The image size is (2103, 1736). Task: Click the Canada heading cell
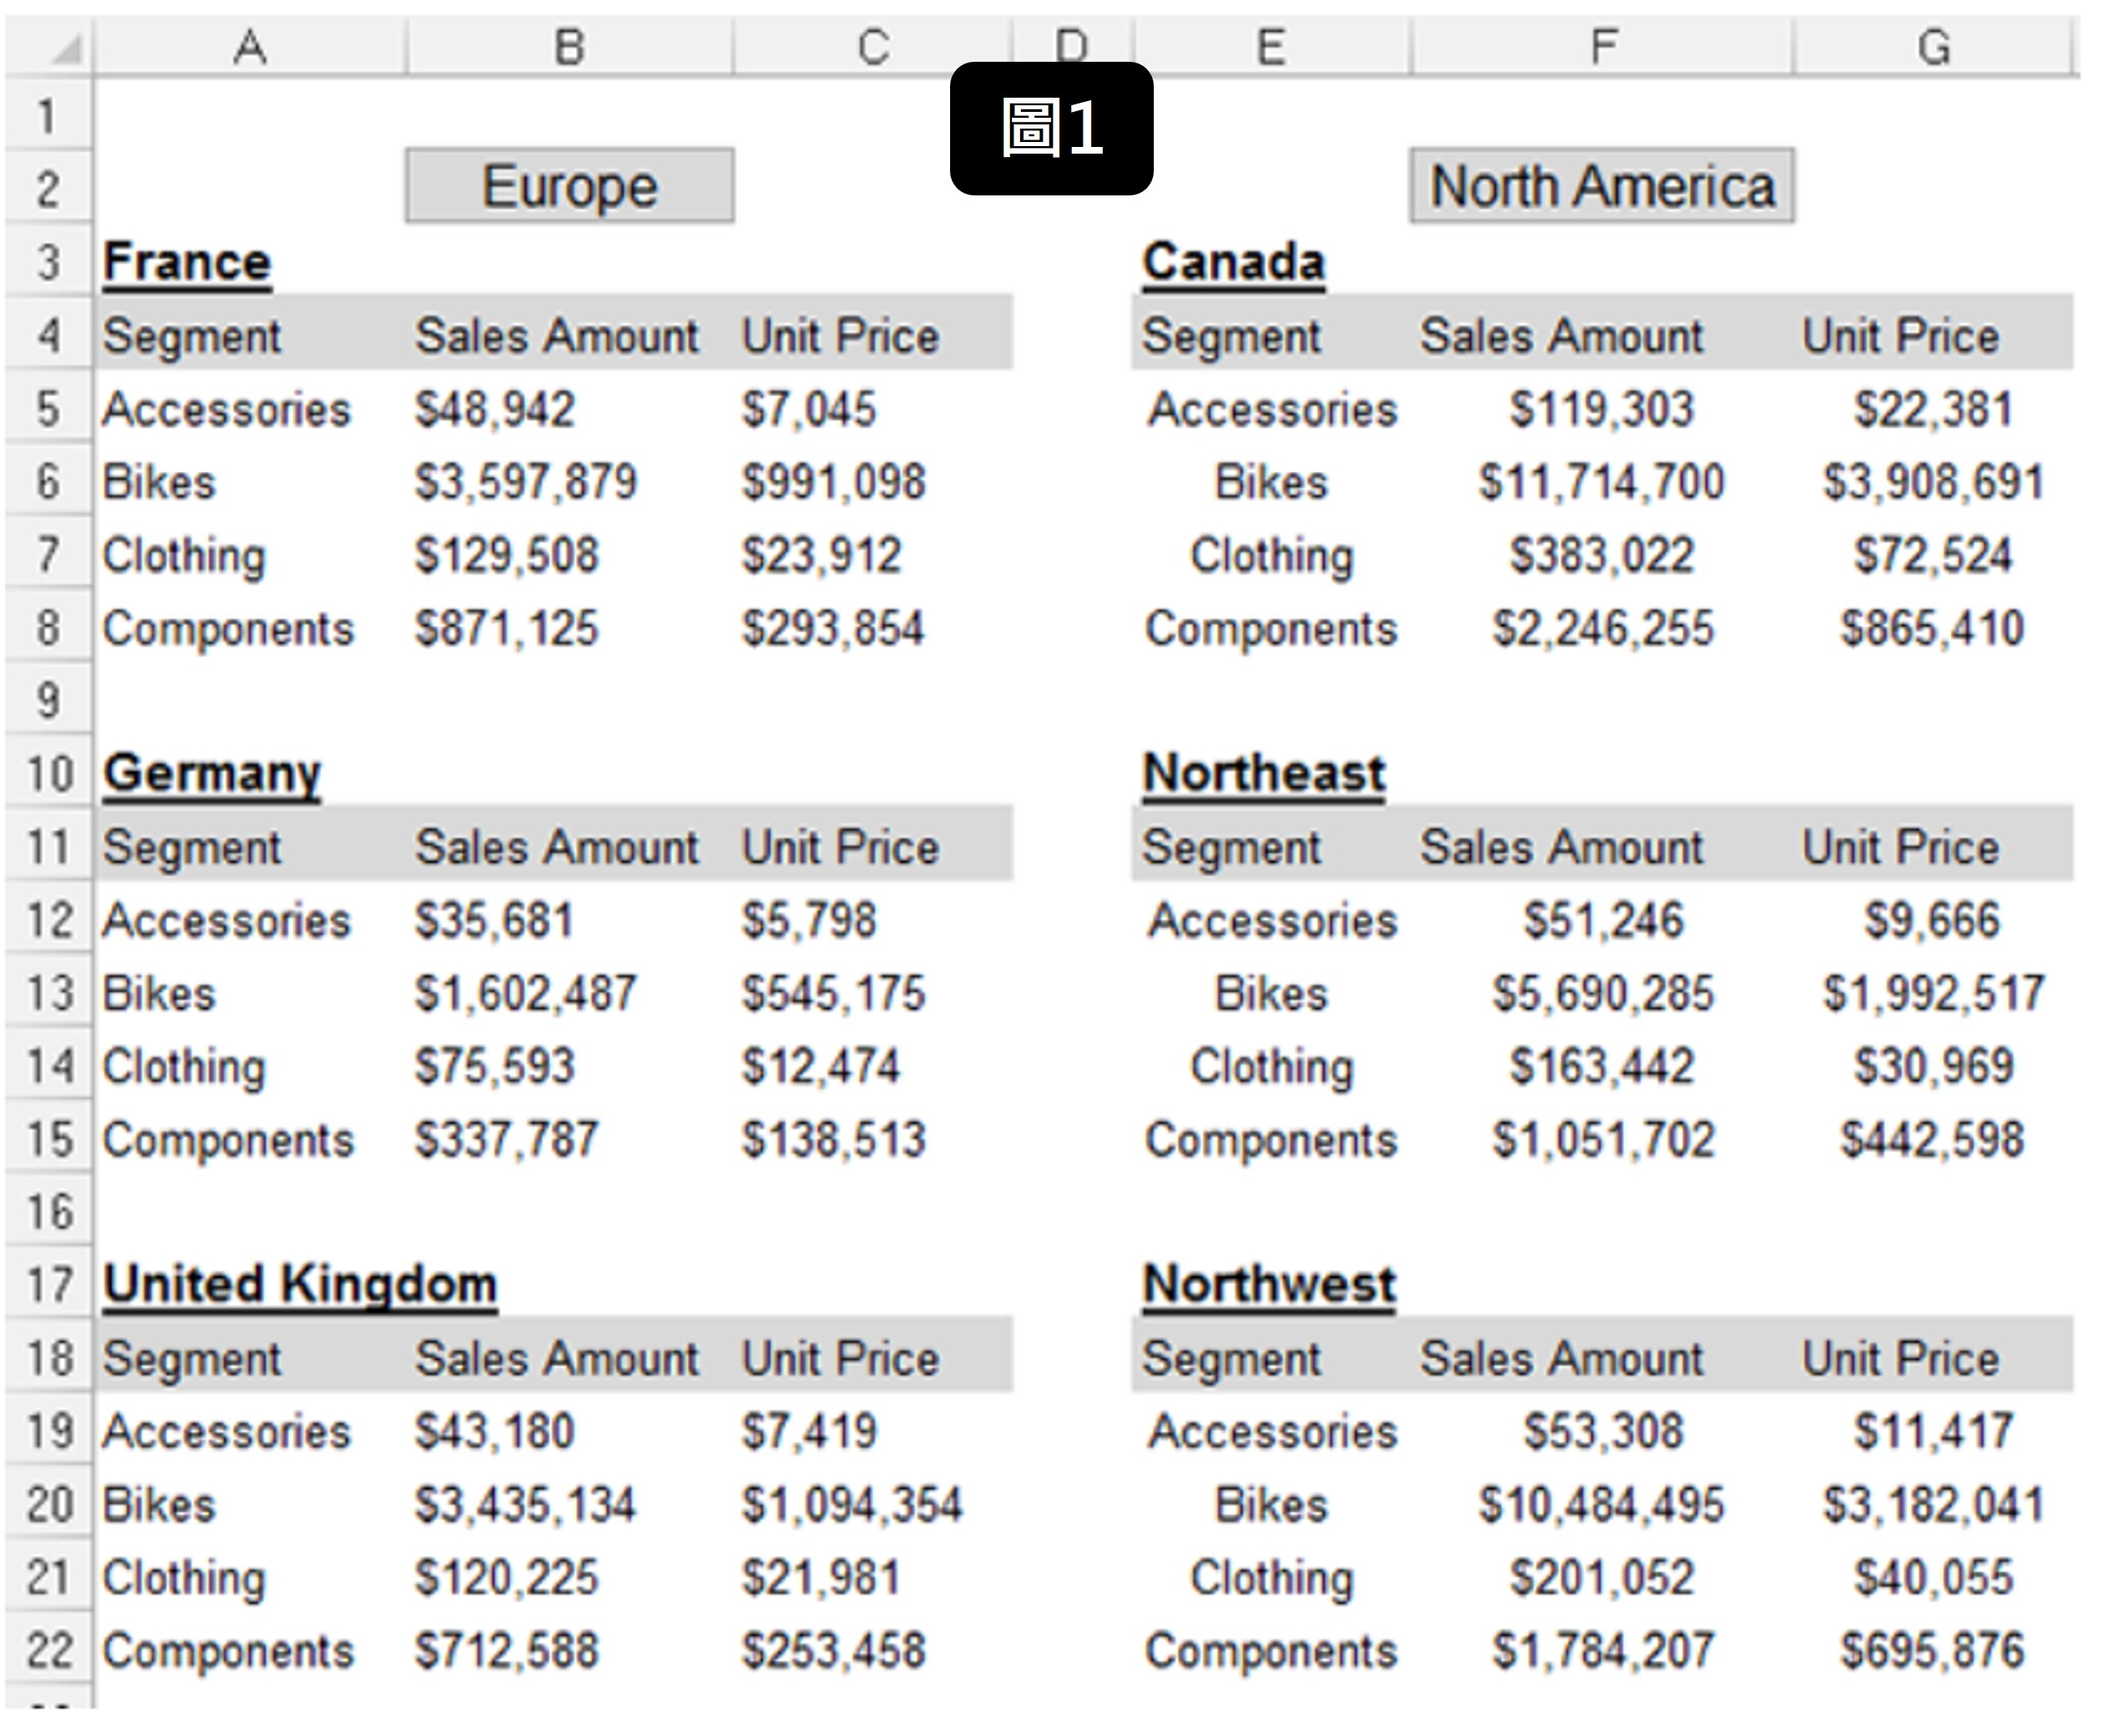click(1233, 262)
